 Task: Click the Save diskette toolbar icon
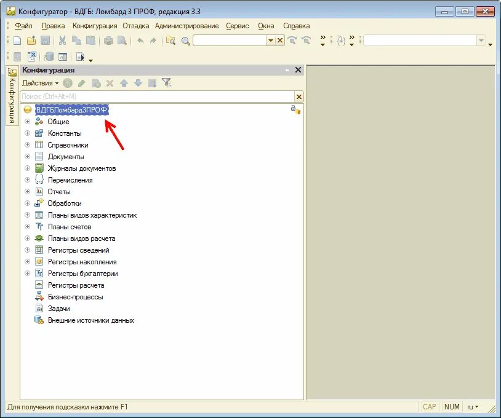pyautogui.click(x=46, y=41)
